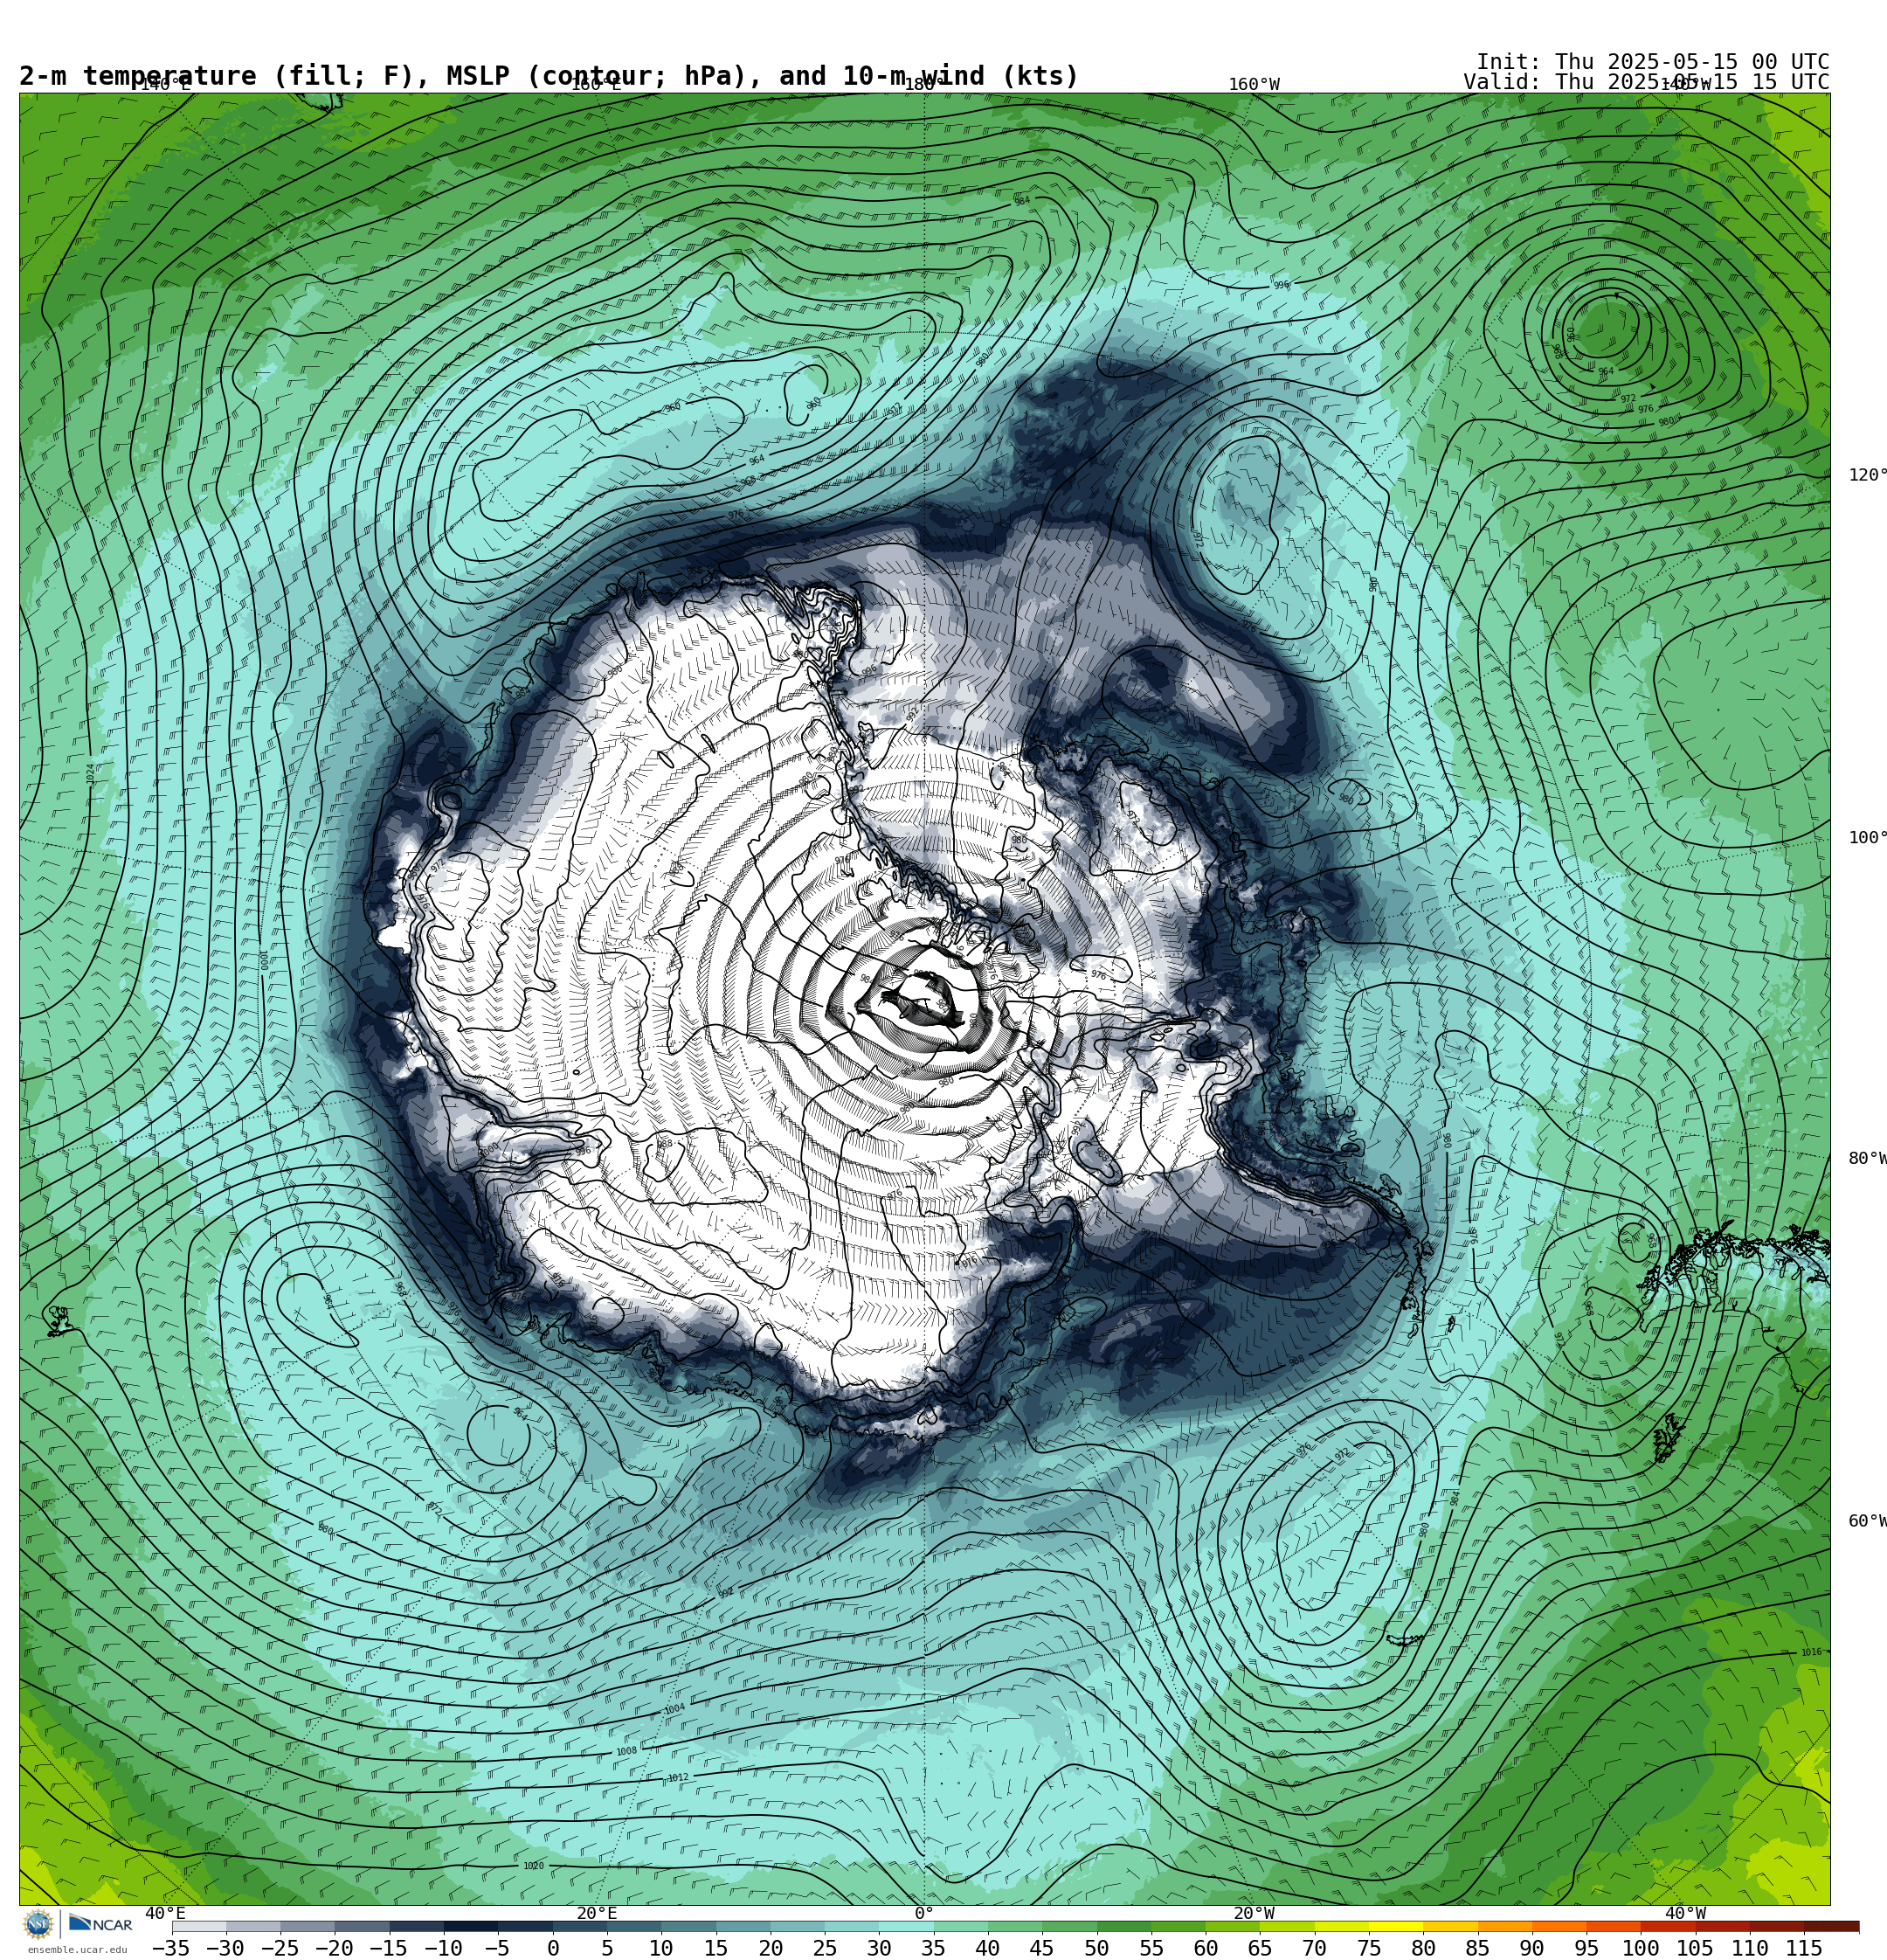Click the yellow swatch between 75 and 80
The height and width of the screenshot is (1960, 1887).
tap(1395, 1926)
